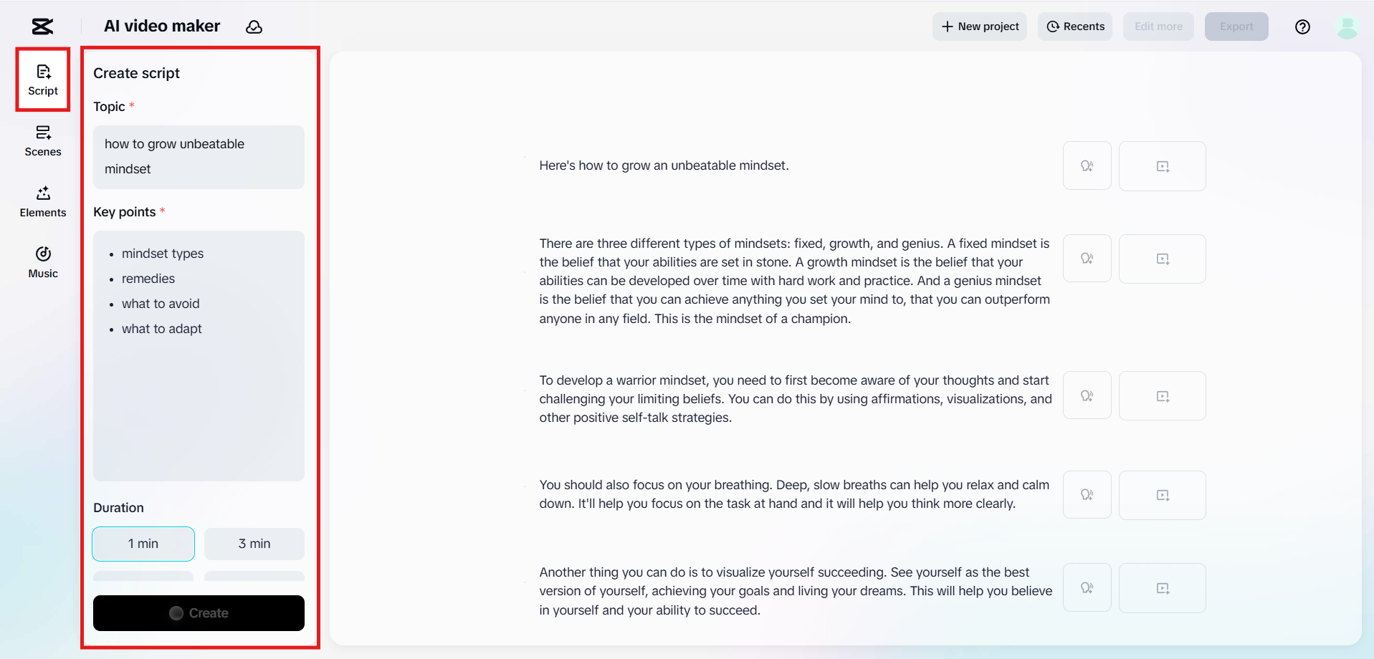Add media to the visualize yourself paragraph
The image size is (1374, 659).
point(1162,588)
